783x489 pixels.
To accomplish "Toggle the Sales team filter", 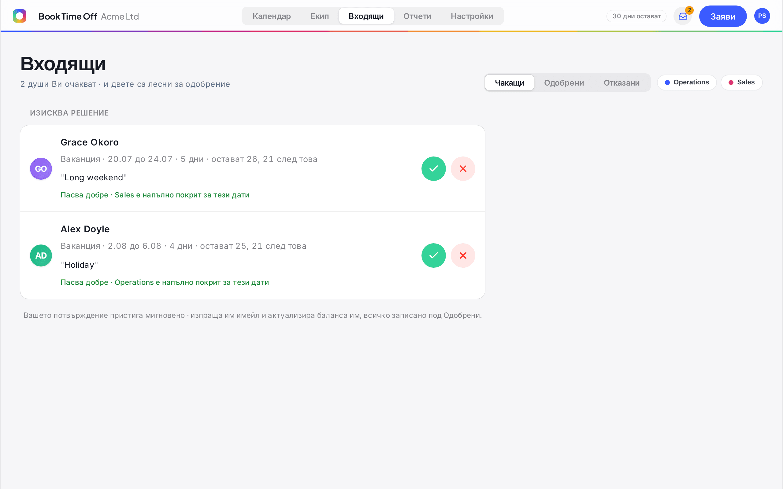I will (741, 83).
